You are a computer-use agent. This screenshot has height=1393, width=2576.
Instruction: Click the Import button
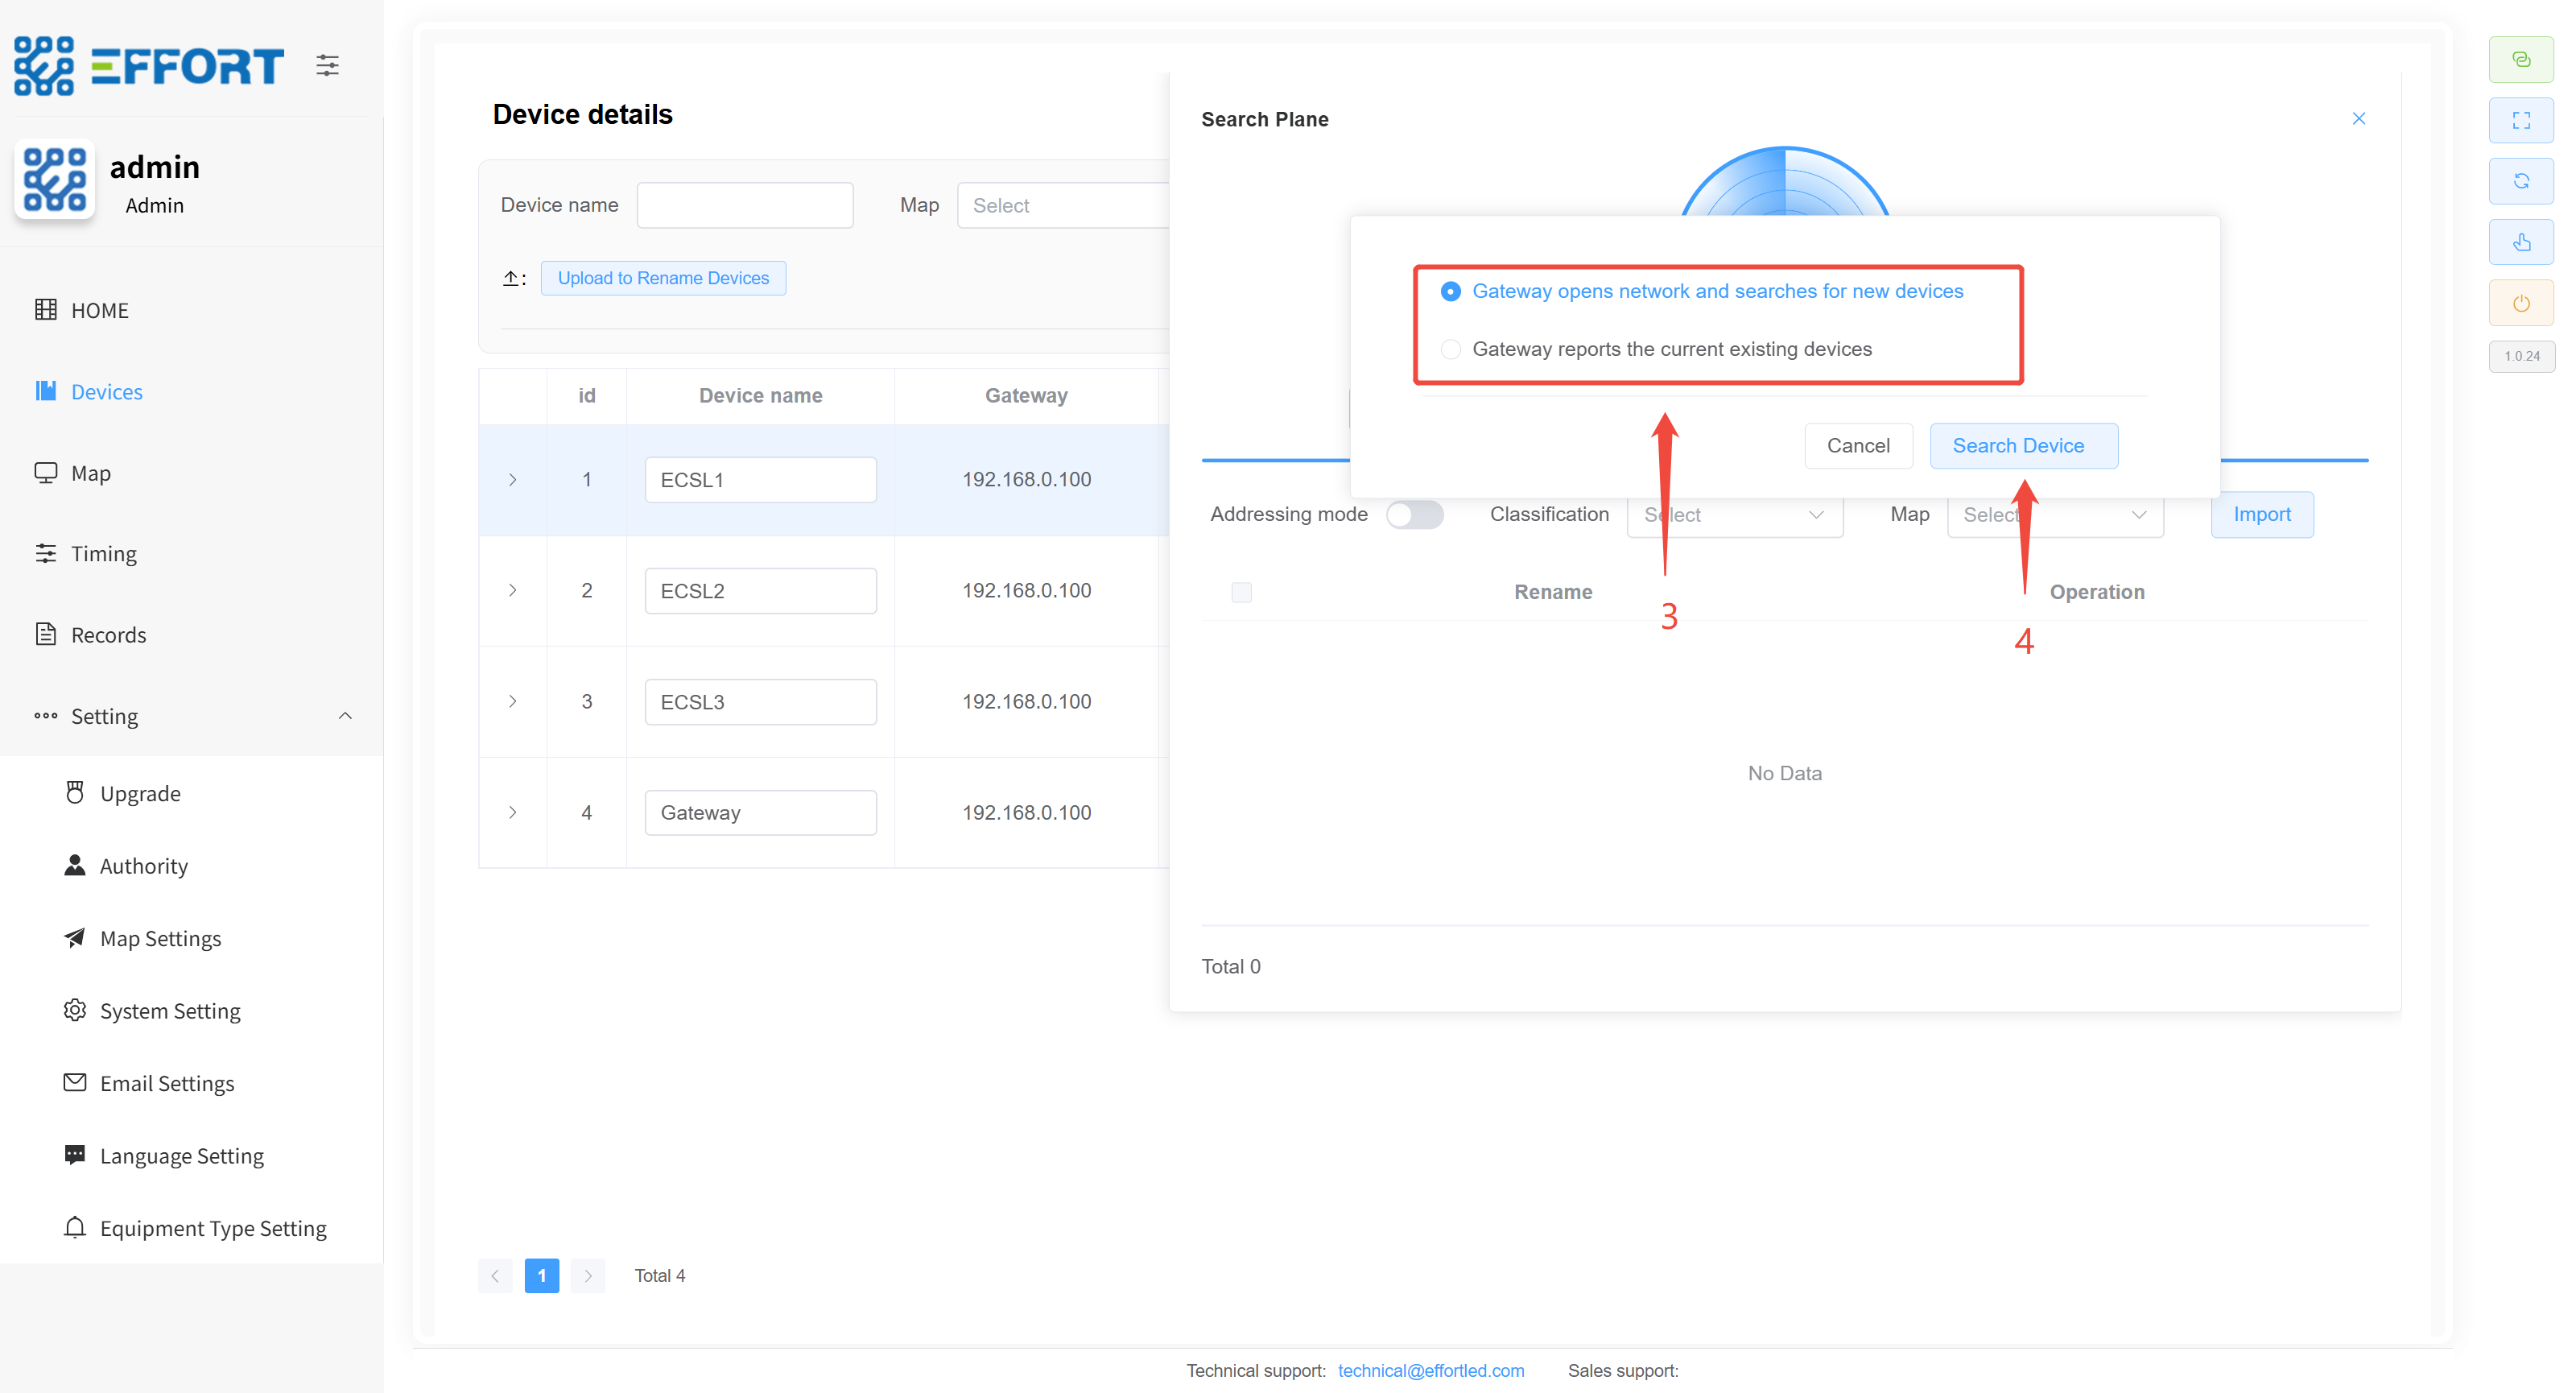[x=2261, y=514]
